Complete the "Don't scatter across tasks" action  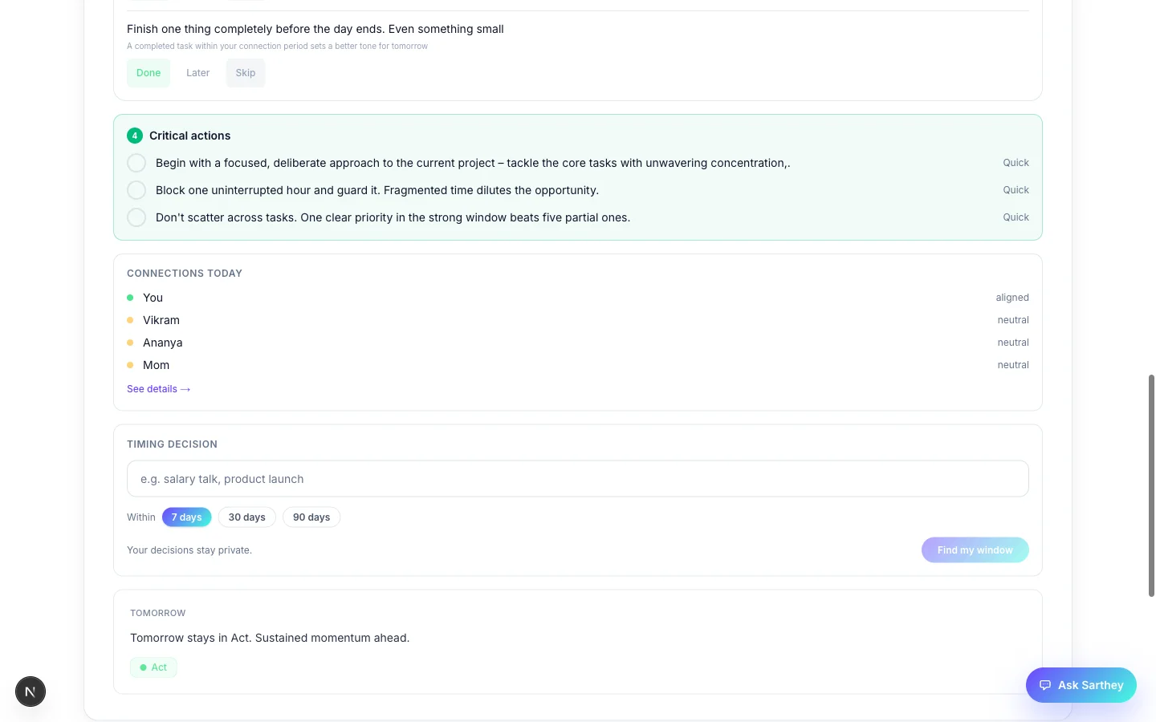tap(136, 217)
